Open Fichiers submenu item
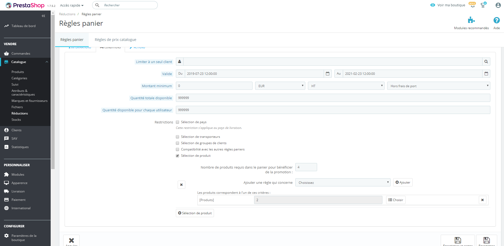504x246 pixels. [17, 107]
